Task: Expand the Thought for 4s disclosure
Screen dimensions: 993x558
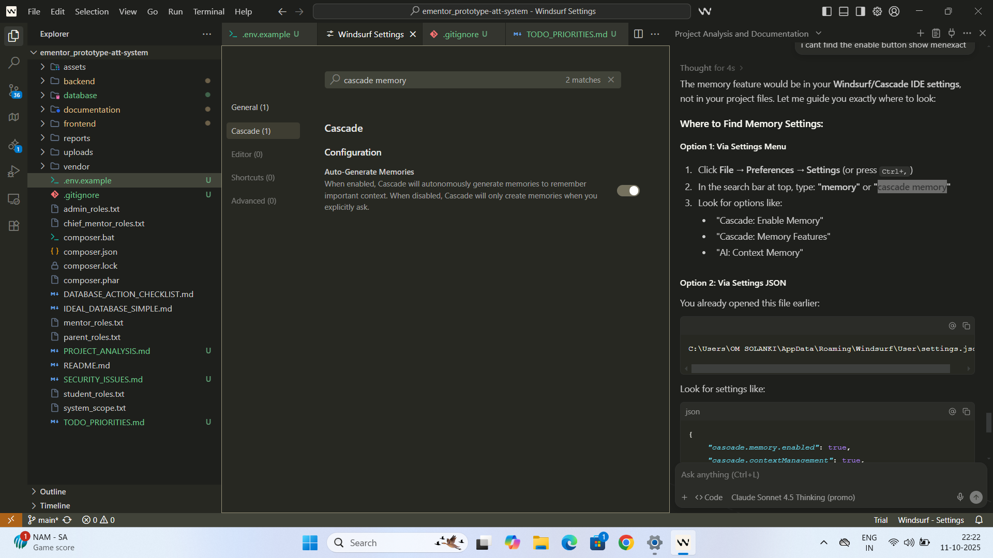Action: (712, 68)
